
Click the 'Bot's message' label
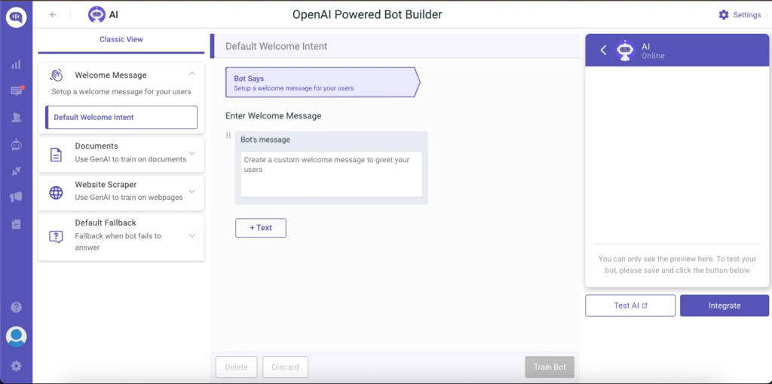(265, 140)
